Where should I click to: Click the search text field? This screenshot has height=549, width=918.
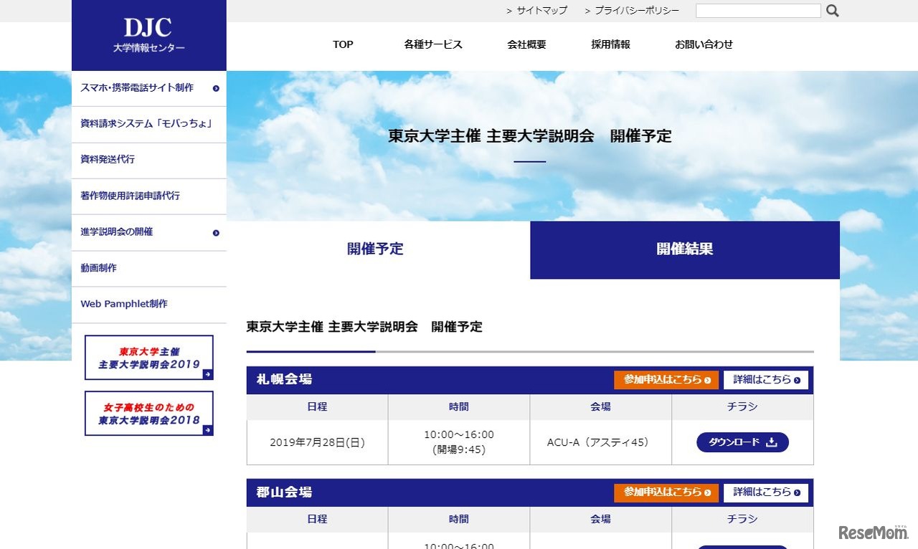click(x=758, y=11)
